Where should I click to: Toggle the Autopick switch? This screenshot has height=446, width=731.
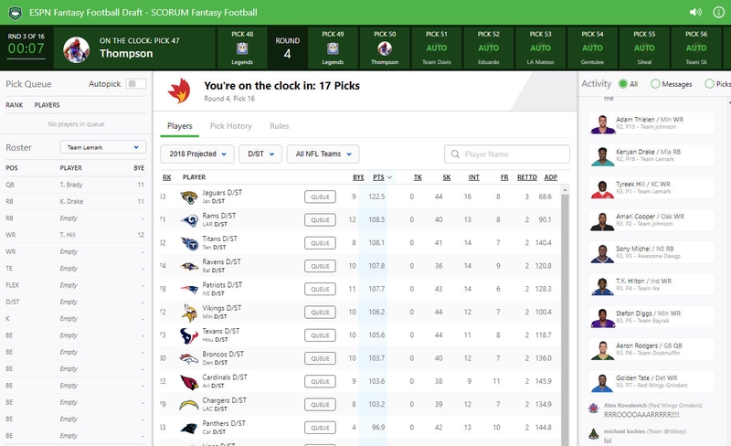click(136, 83)
